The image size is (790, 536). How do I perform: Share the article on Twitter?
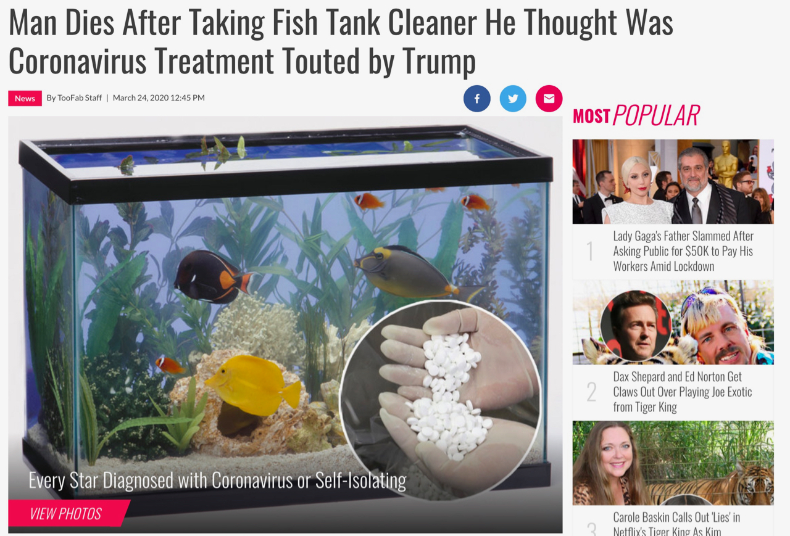coord(513,99)
